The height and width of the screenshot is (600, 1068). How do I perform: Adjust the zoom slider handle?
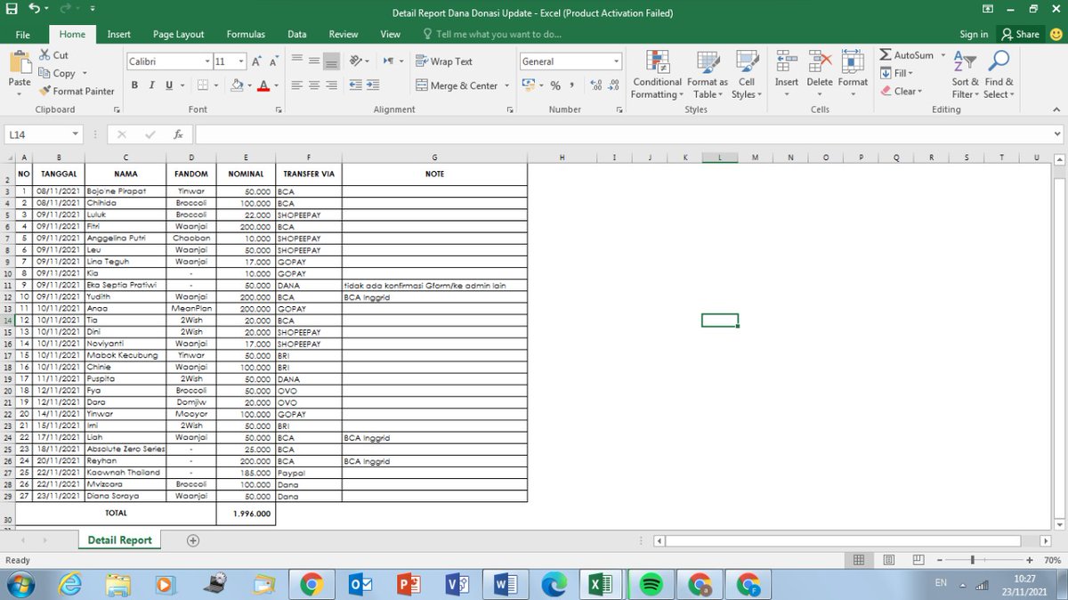click(x=973, y=560)
